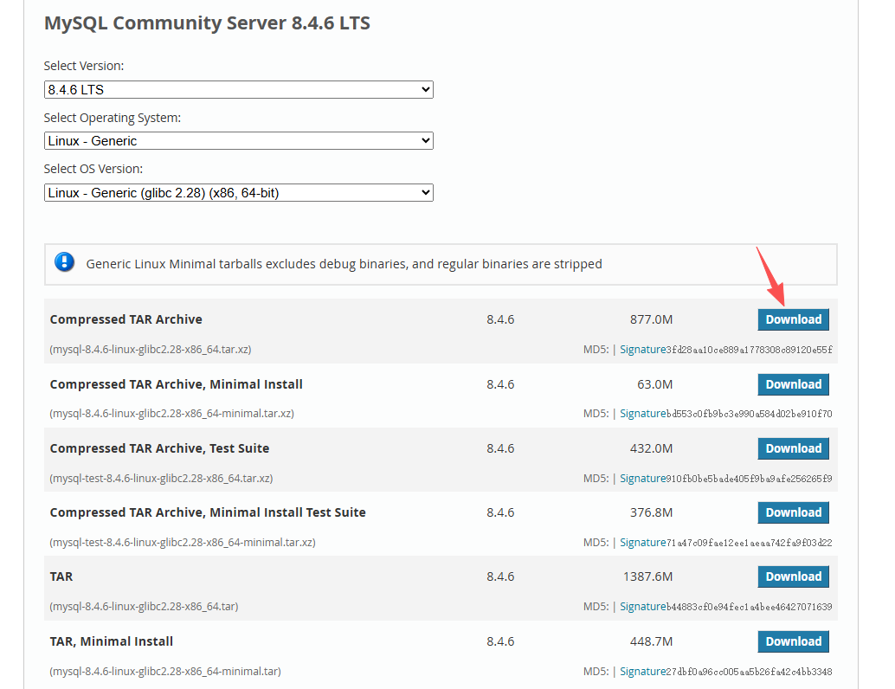Click filename mysql-8.4.6-linux-glibc2.28-x86_64-minimal.tar.xz
Image resolution: width=895 pixels, height=689 pixels.
click(x=171, y=413)
